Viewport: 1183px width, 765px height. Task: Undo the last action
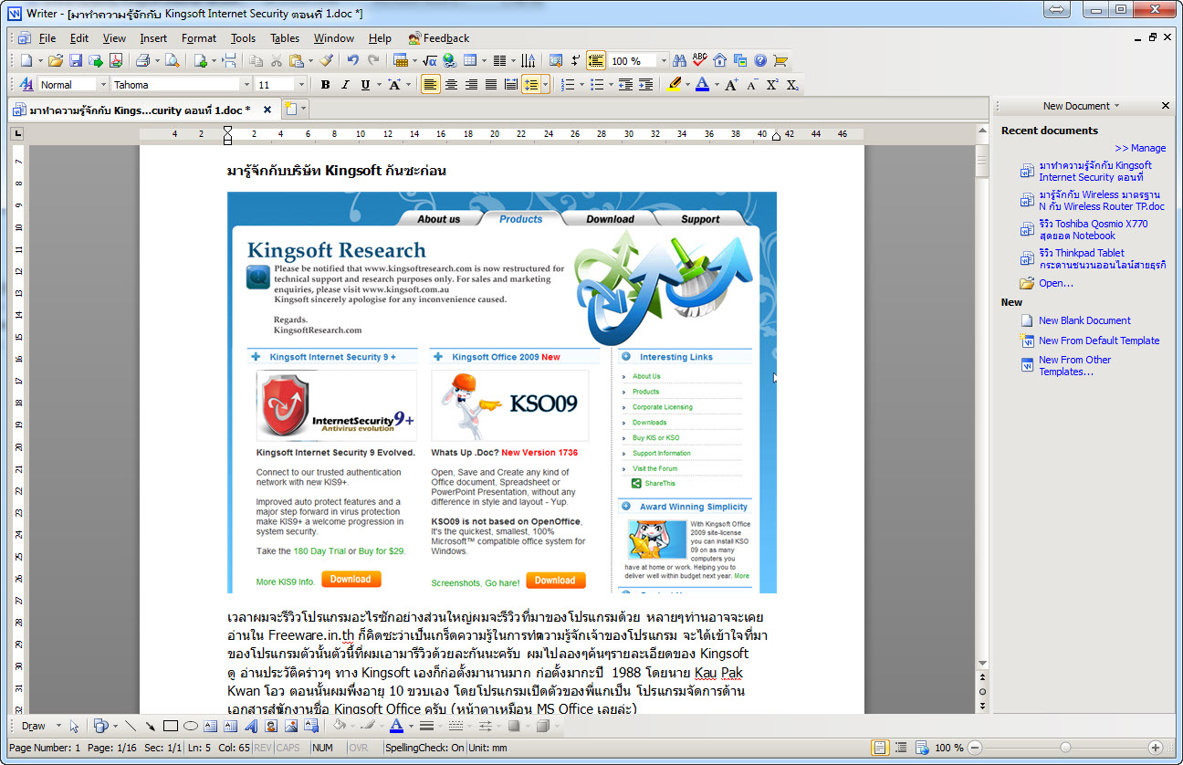pyautogui.click(x=352, y=61)
